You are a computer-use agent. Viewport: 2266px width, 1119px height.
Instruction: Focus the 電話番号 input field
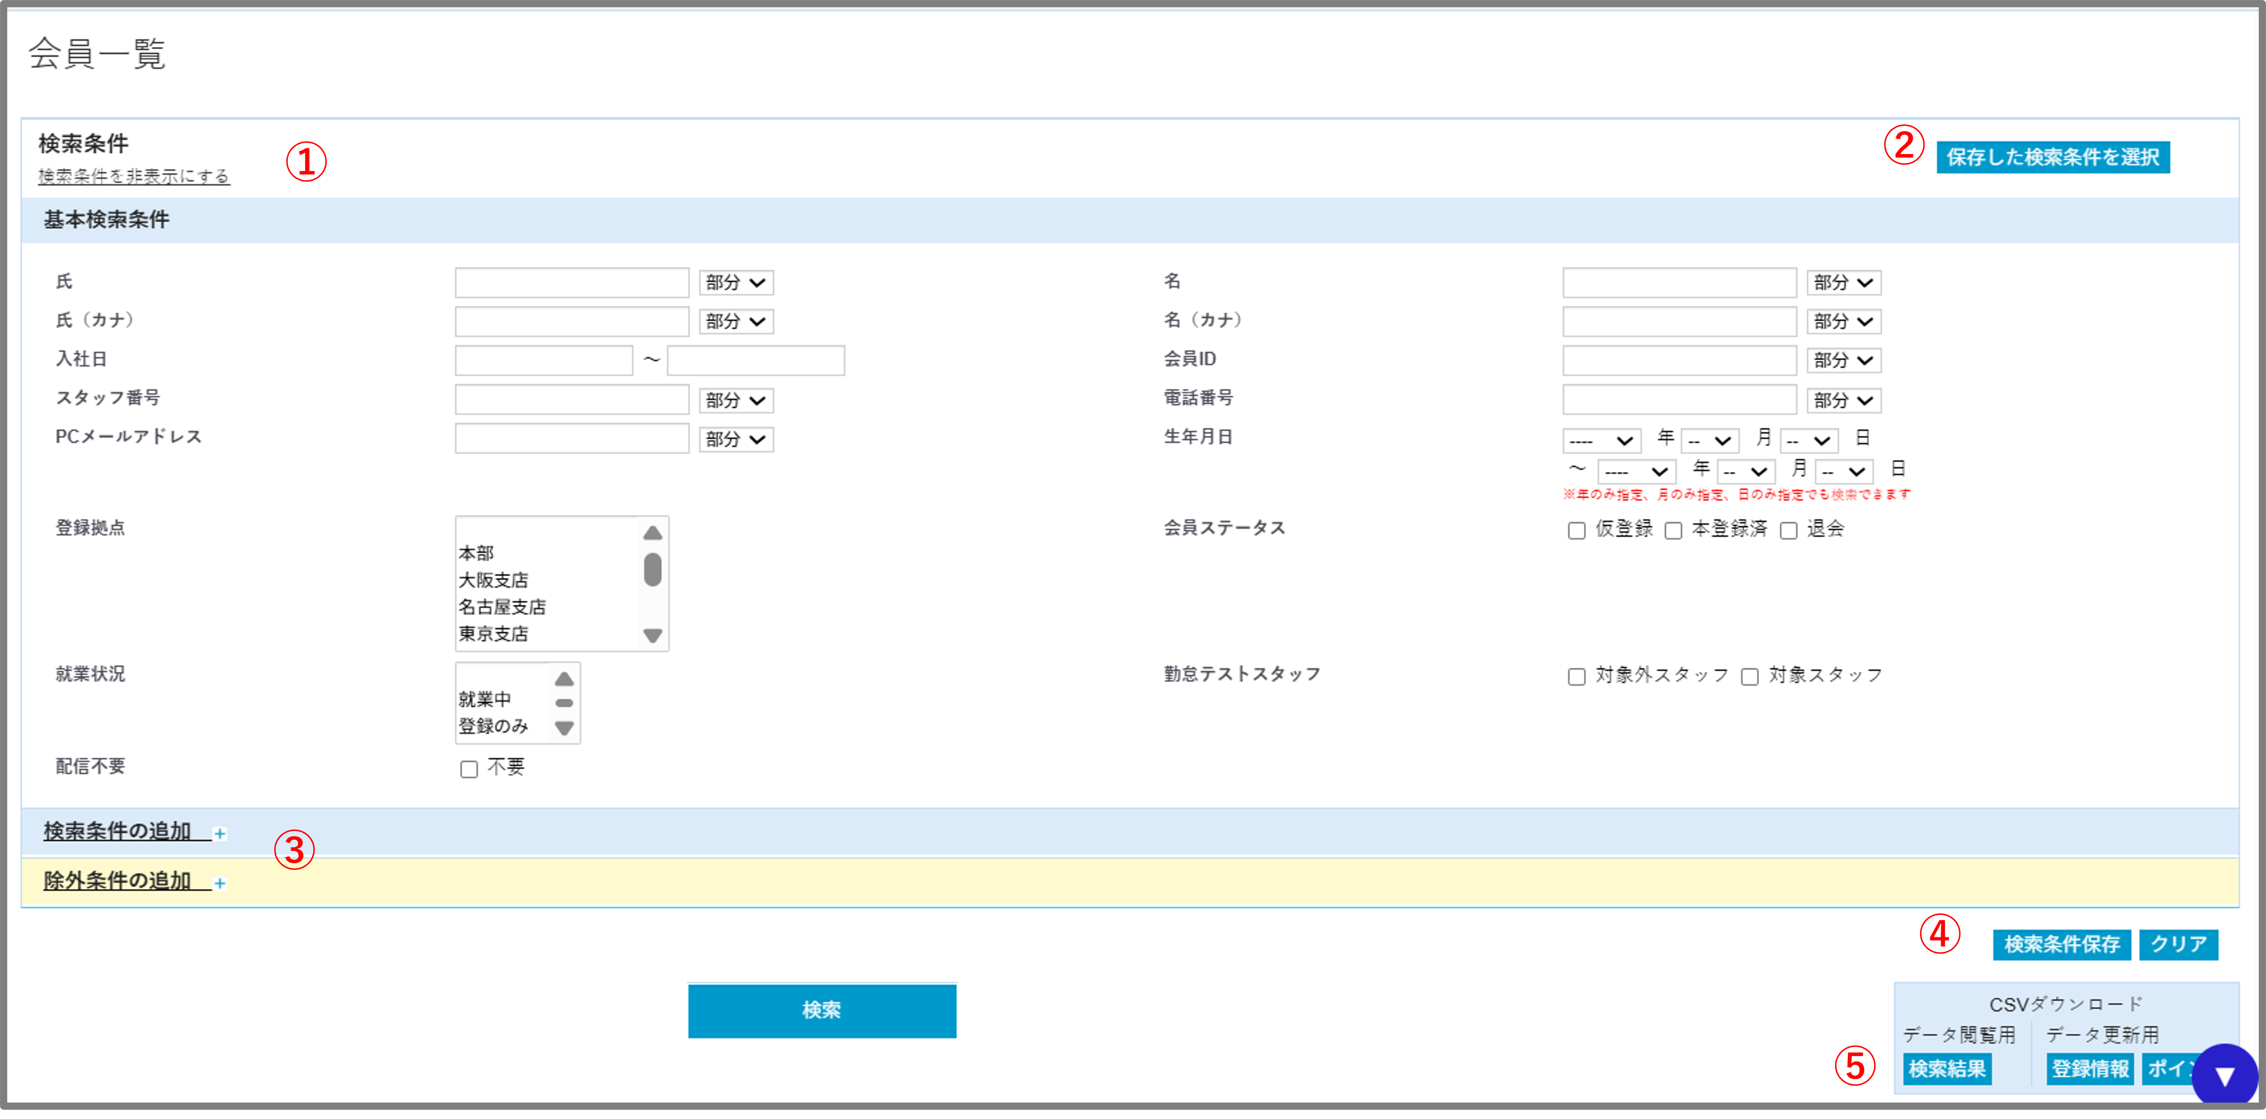point(1679,400)
